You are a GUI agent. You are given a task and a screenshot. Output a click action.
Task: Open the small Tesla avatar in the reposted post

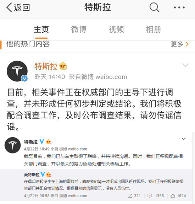pyautogui.click(x=13, y=145)
